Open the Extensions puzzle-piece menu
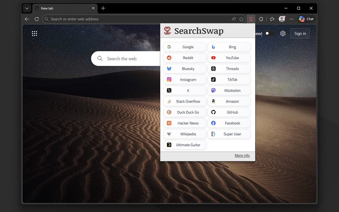 pyautogui.click(x=261, y=19)
